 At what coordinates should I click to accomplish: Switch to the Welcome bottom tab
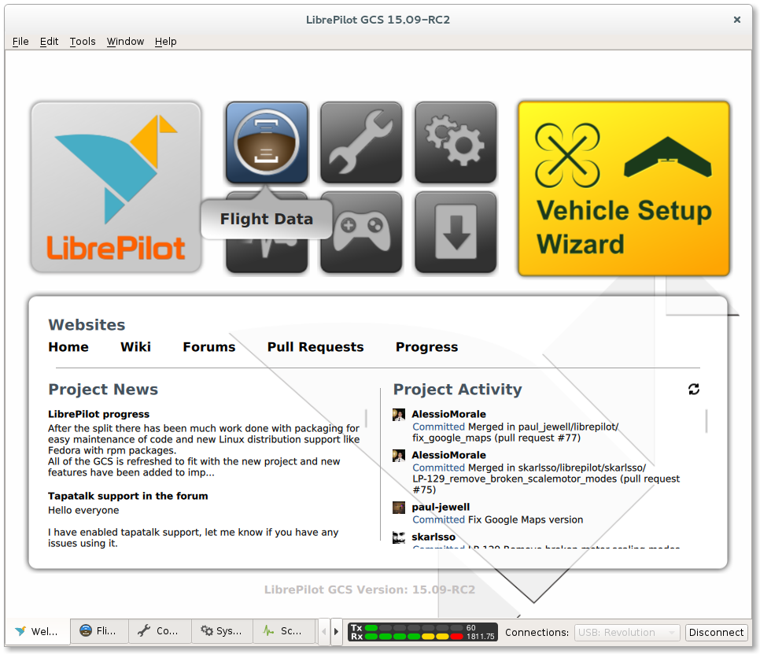click(37, 631)
